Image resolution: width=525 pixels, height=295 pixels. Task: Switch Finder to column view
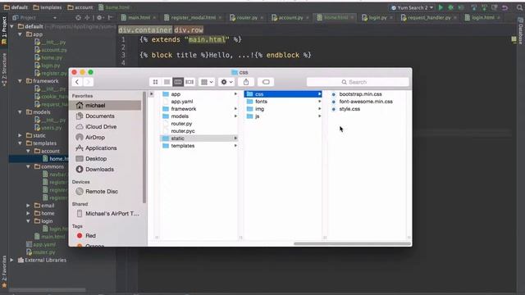[x=178, y=82]
